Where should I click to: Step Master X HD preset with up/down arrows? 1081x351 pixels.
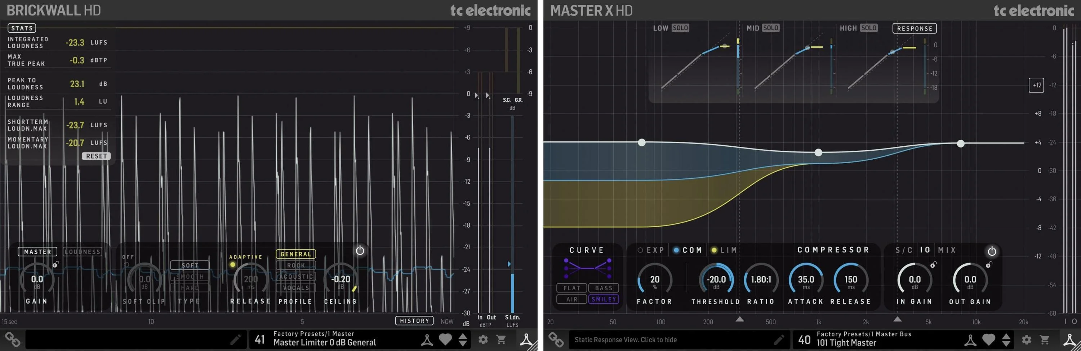[1006, 340]
